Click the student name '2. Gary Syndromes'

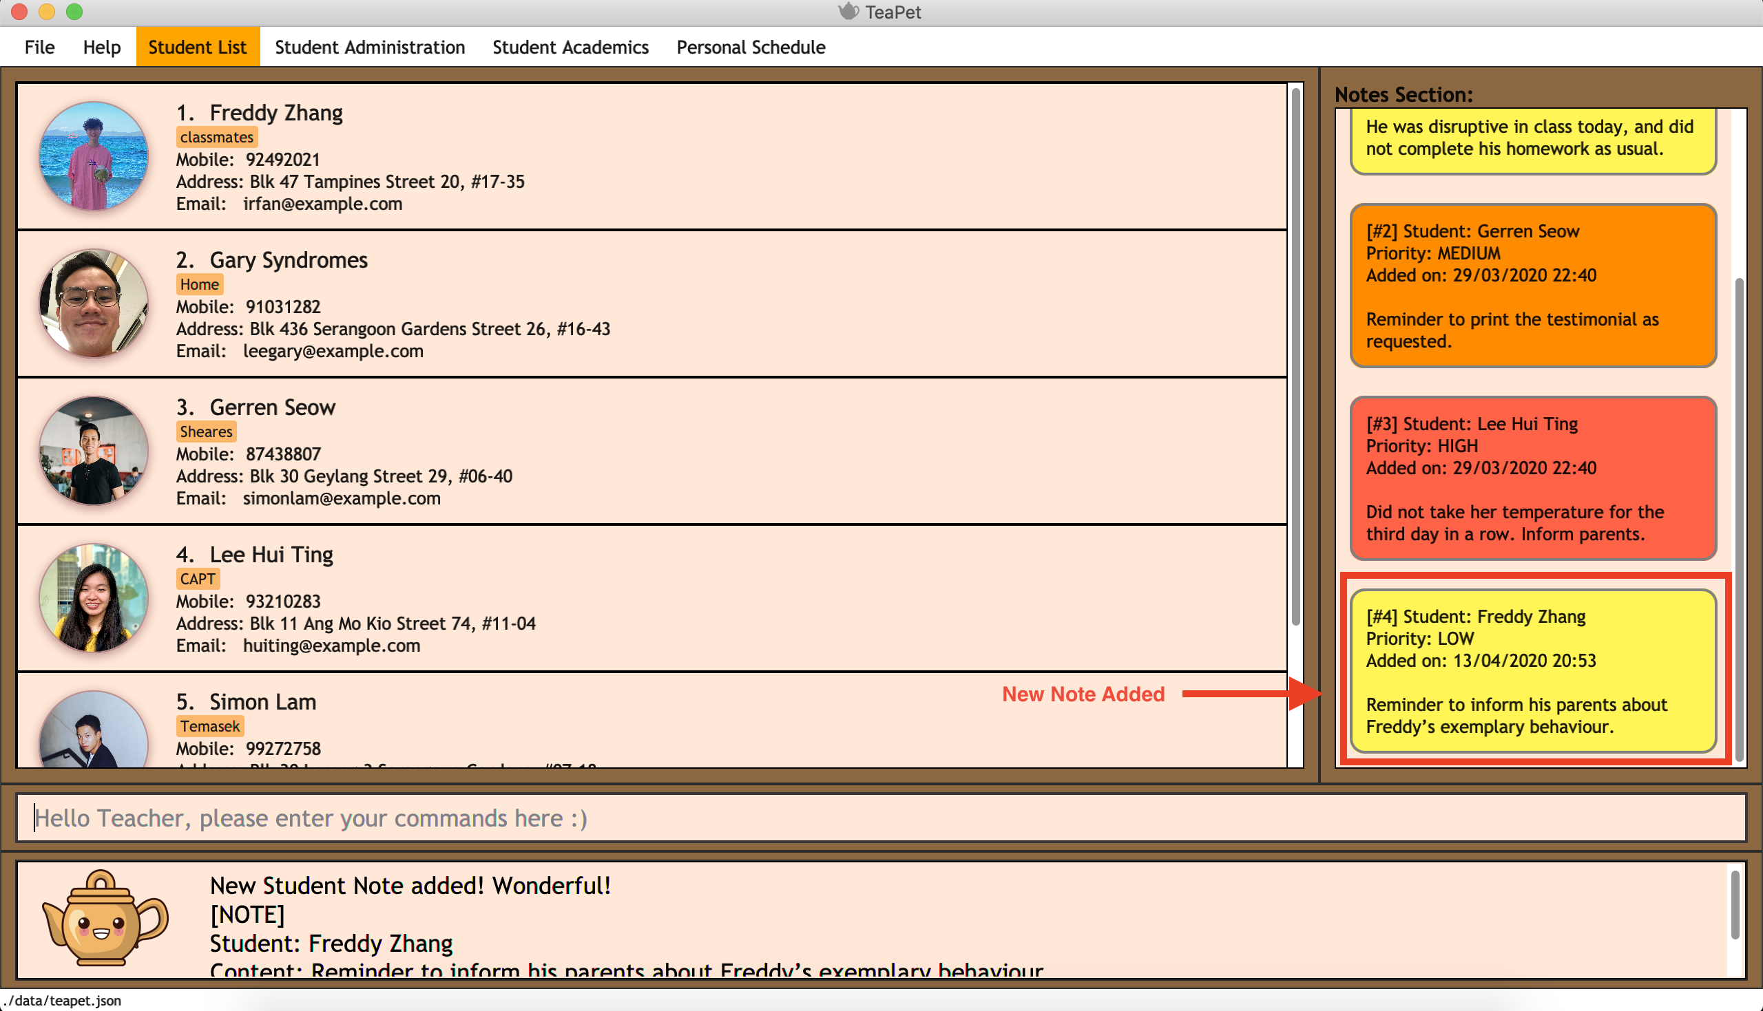[x=271, y=259]
